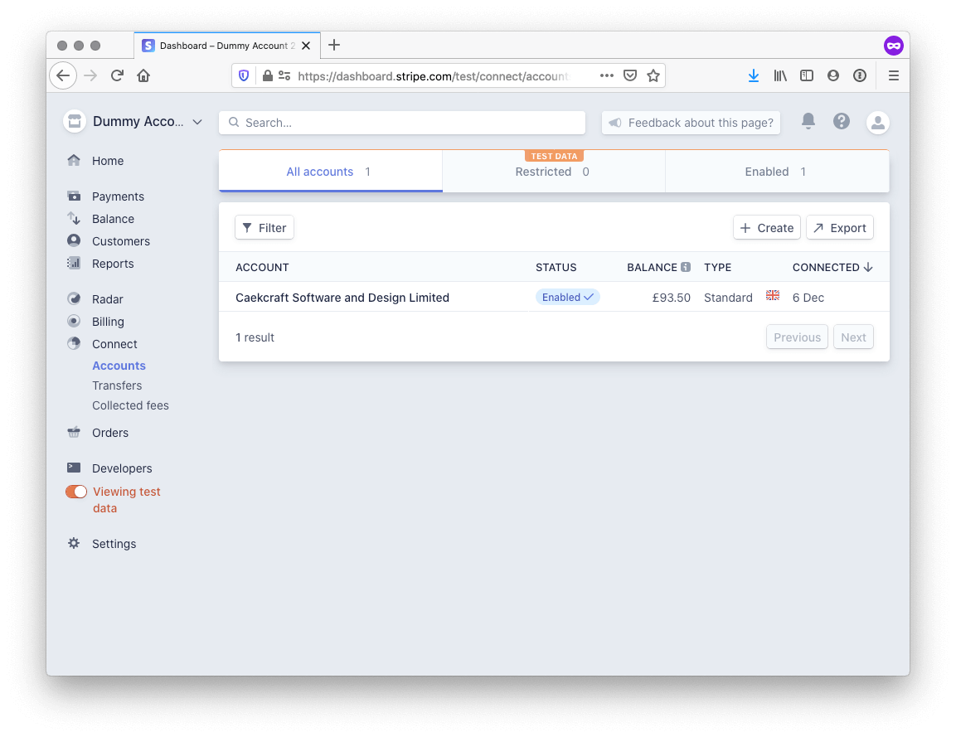Click the help question mark icon

click(x=841, y=121)
